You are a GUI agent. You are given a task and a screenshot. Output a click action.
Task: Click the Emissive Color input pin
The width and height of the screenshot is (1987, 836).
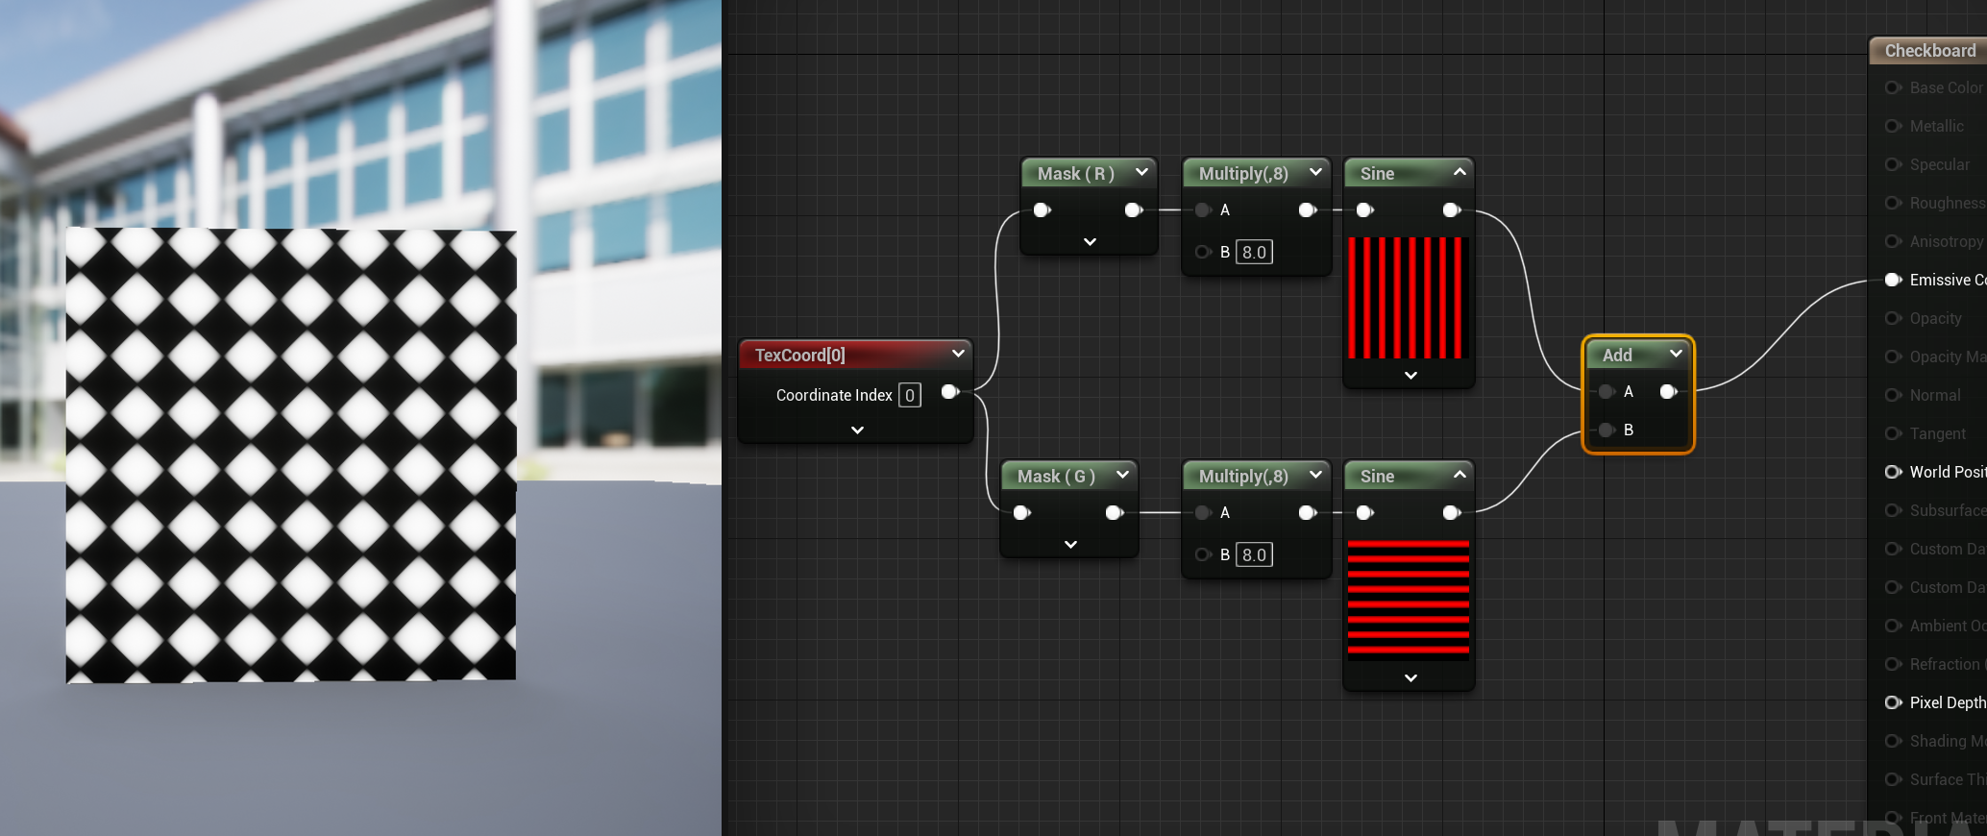click(1894, 280)
